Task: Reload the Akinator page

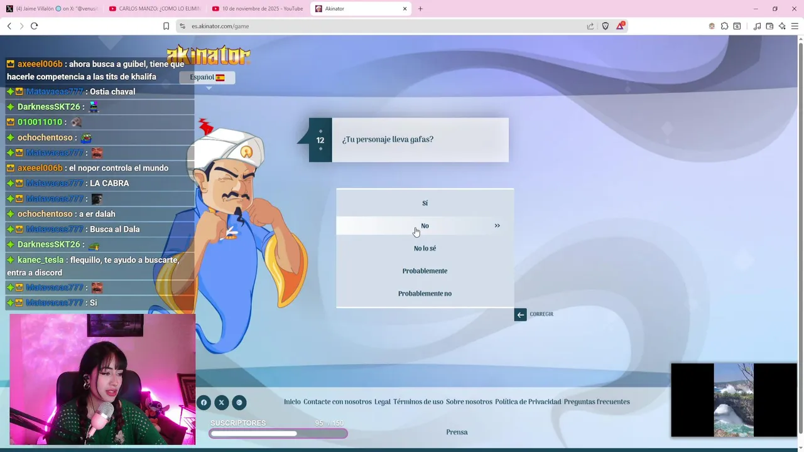Action: point(34,26)
